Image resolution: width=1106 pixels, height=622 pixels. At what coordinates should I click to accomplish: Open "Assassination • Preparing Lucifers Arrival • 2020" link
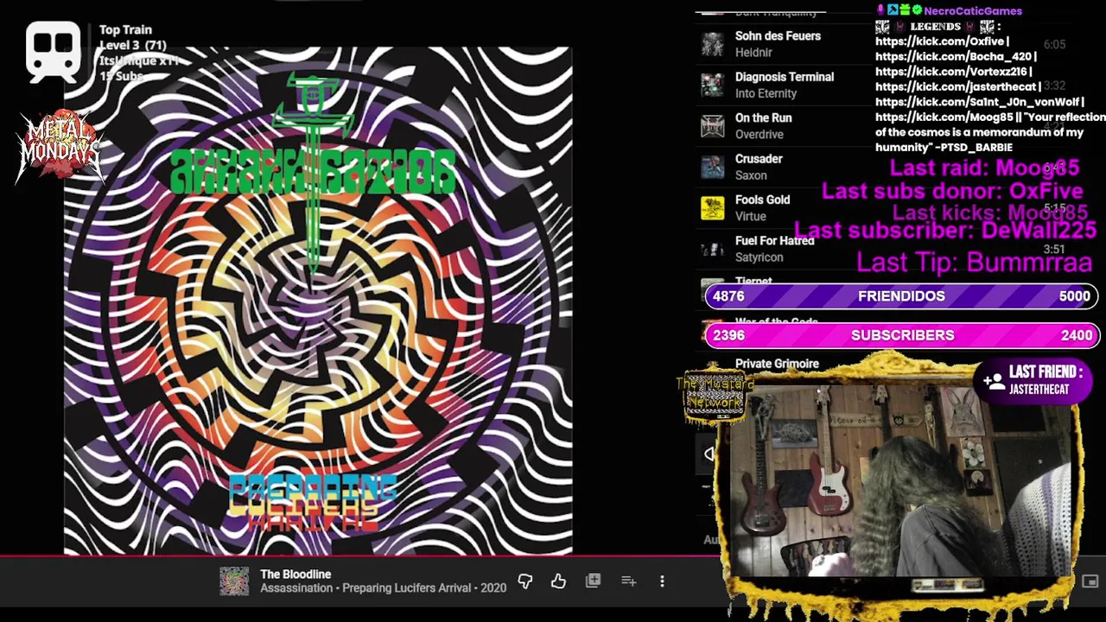383,588
